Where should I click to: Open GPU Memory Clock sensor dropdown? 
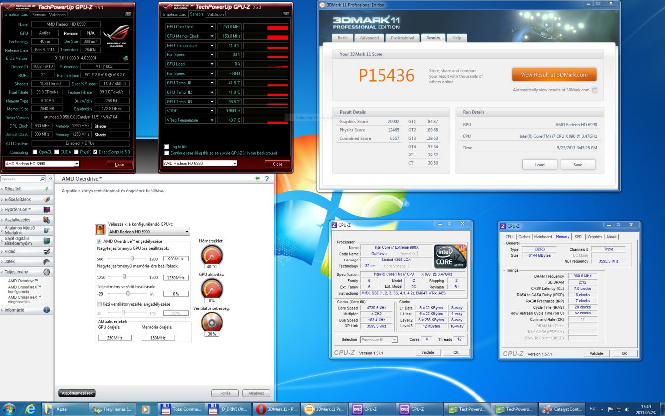212,36
